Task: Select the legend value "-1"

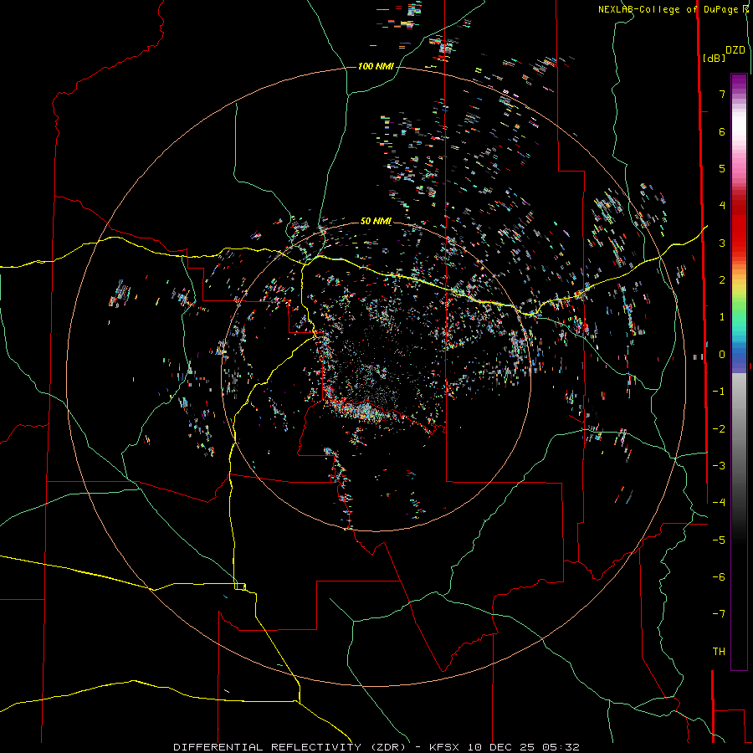Action: (x=719, y=392)
